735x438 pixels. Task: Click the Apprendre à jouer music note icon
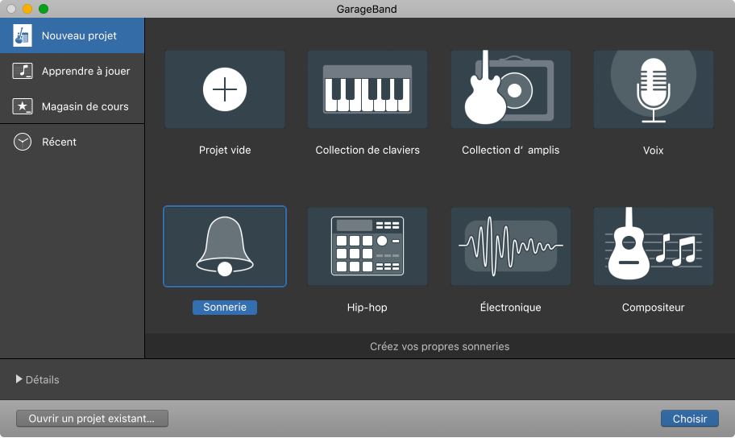coord(22,71)
